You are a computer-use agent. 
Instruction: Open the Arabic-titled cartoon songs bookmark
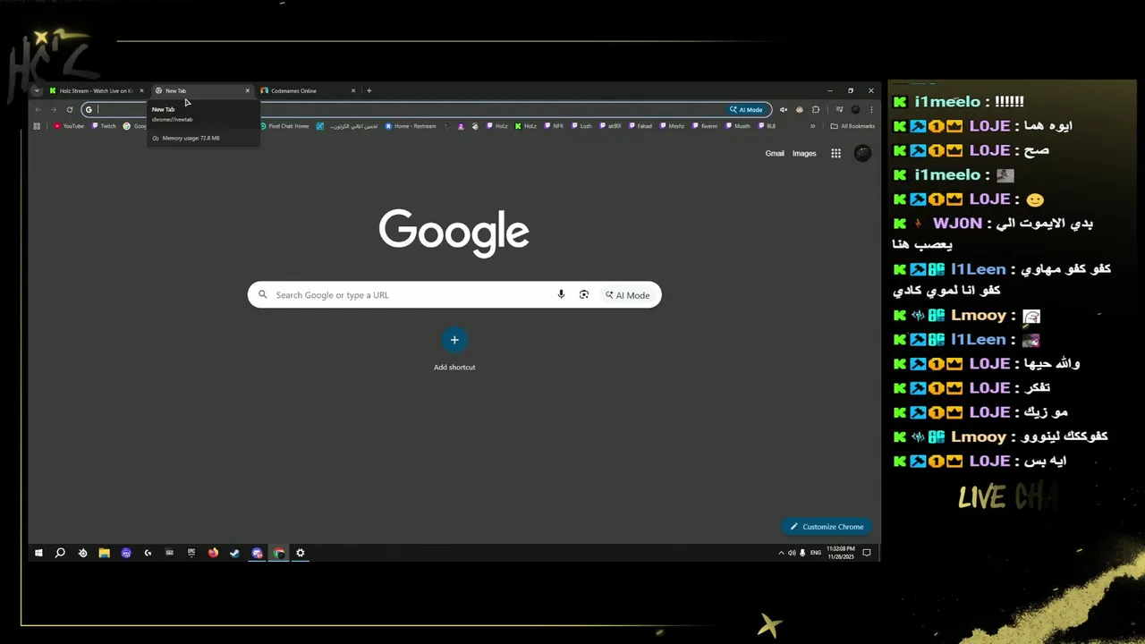(347, 126)
